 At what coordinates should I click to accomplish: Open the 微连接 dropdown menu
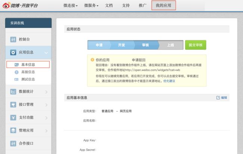click(x=71, y=6)
